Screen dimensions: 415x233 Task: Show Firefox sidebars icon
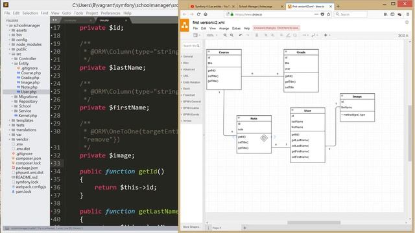tap(392, 14)
